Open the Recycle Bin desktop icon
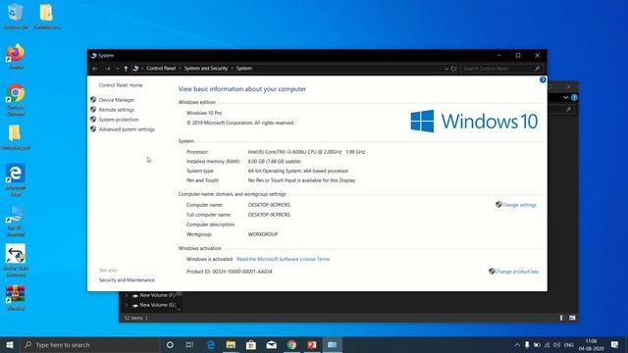This screenshot has height=353, width=628. [16, 17]
